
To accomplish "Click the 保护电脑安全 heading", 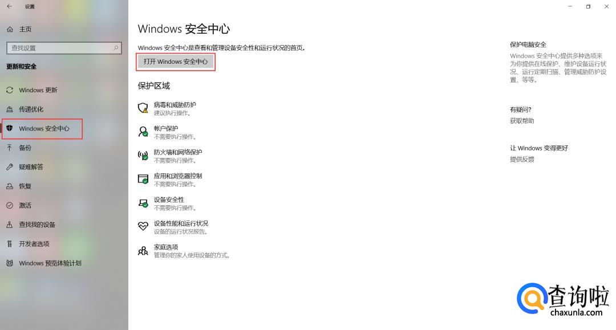I will point(528,44).
